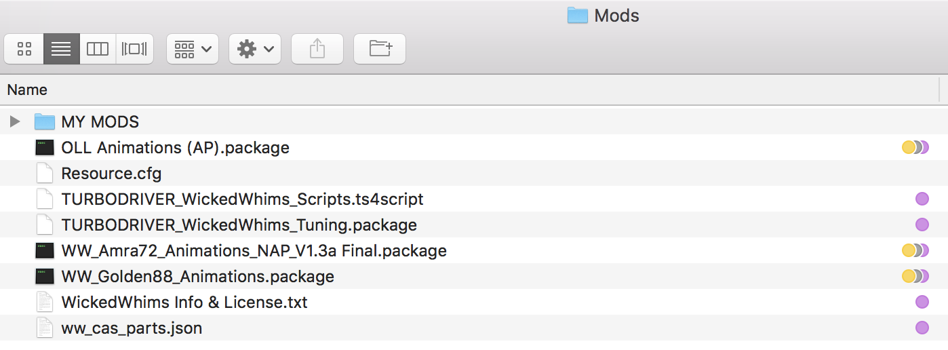Viewport: 948px width, 350px height.
Task: Select the MY MODS folder icon
Action: pos(45,122)
